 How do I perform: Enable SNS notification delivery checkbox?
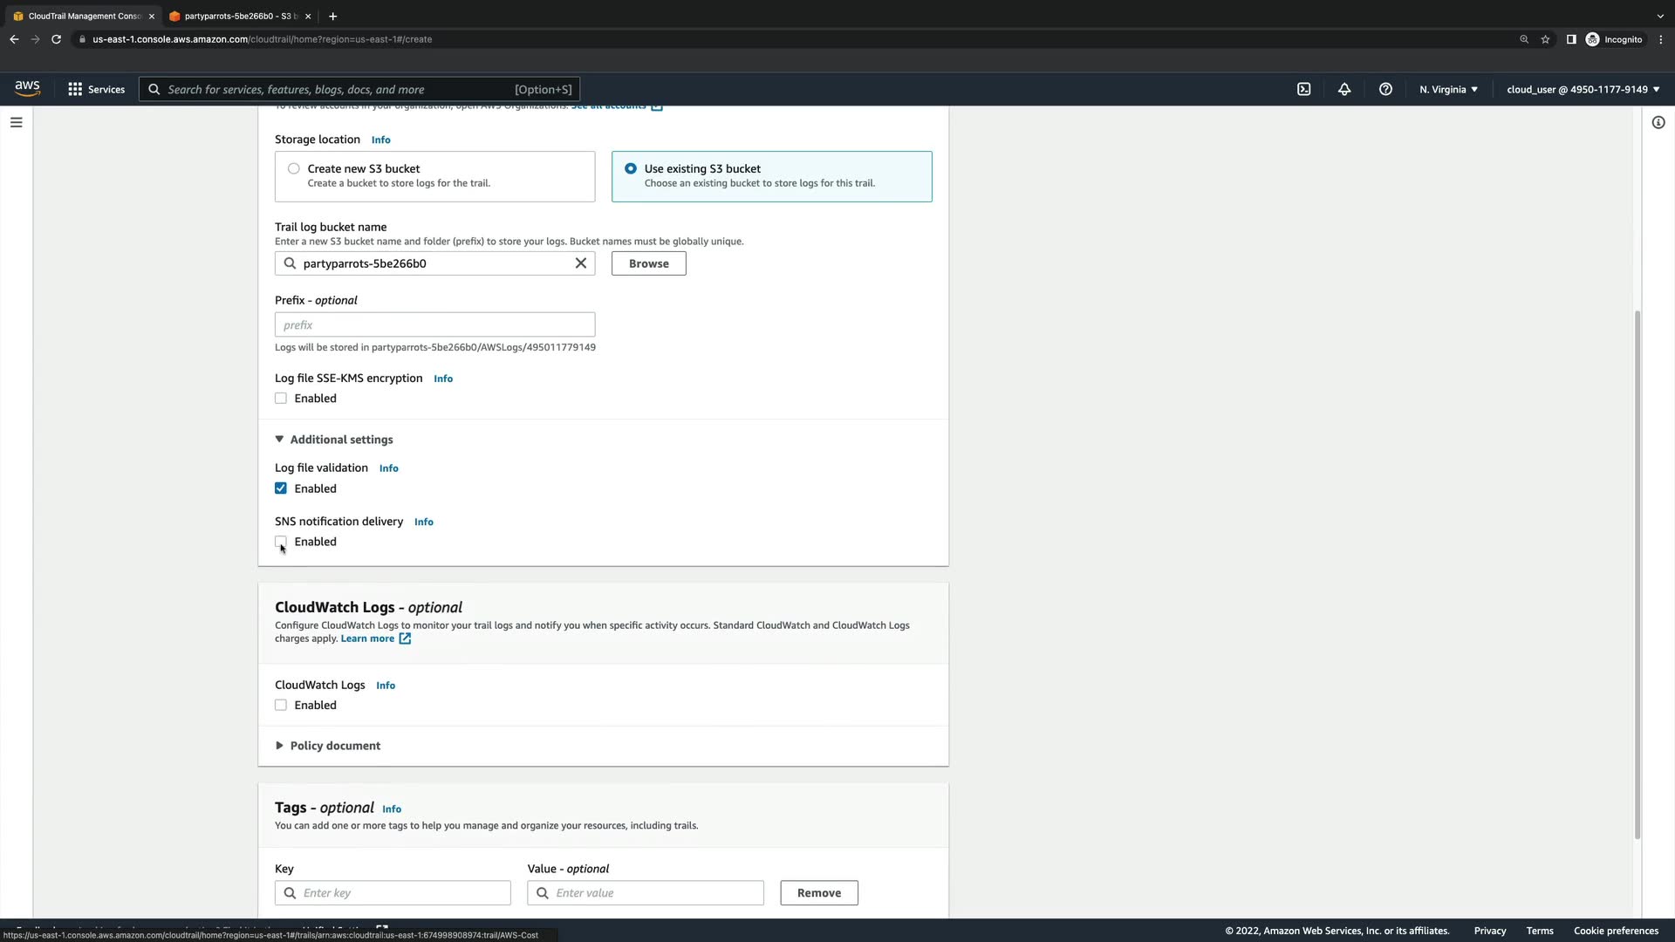coord(281,542)
